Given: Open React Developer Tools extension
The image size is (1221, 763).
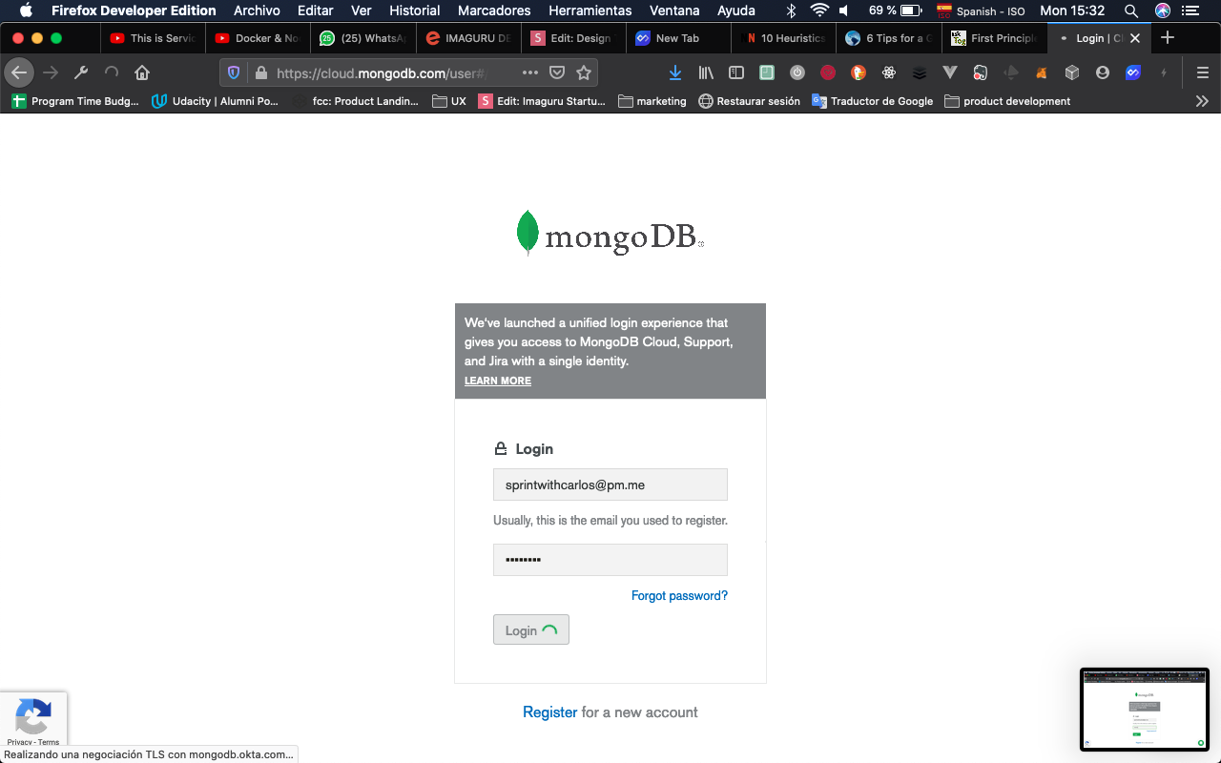Looking at the screenshot, I should click(x=889, y=72).
